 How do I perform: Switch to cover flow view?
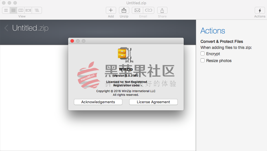28,10
